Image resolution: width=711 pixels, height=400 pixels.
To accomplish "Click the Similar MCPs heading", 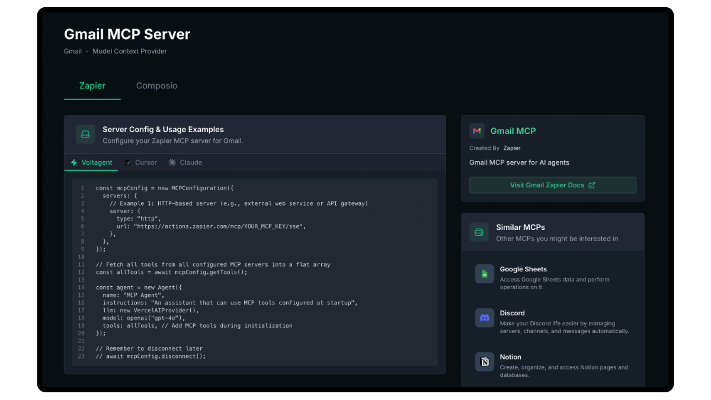I will click(520, 227).
